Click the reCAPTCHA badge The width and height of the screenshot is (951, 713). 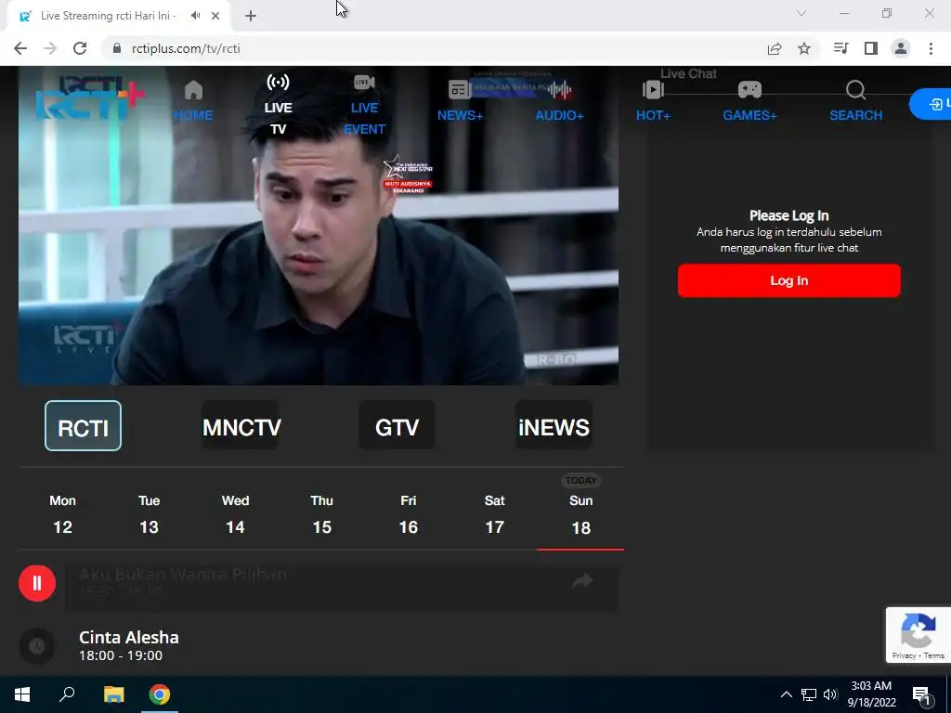[918, 635]
